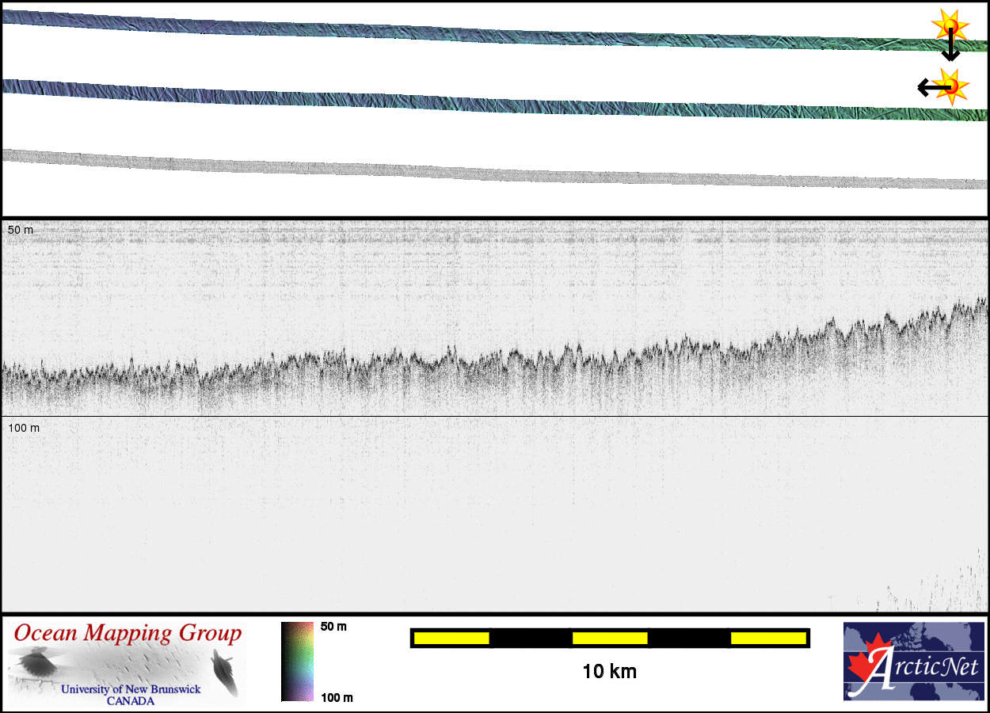Viewport: 990px width, 713px height.
Task: Click the middle yellow segment of the scale bar
Action: [610, 638]
